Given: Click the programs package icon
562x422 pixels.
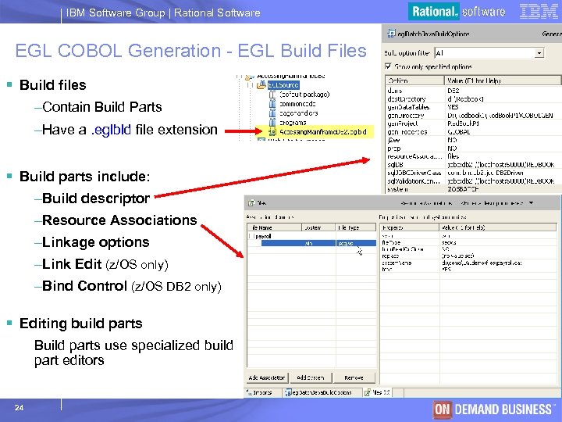Looking at the screenshot, I should click(x=272, y=123).
